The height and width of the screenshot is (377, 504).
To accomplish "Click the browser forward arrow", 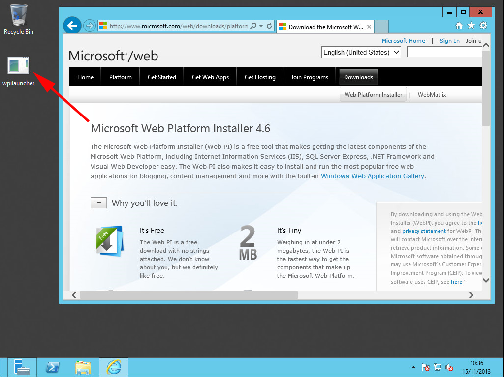I will click(x=90, y=26).
